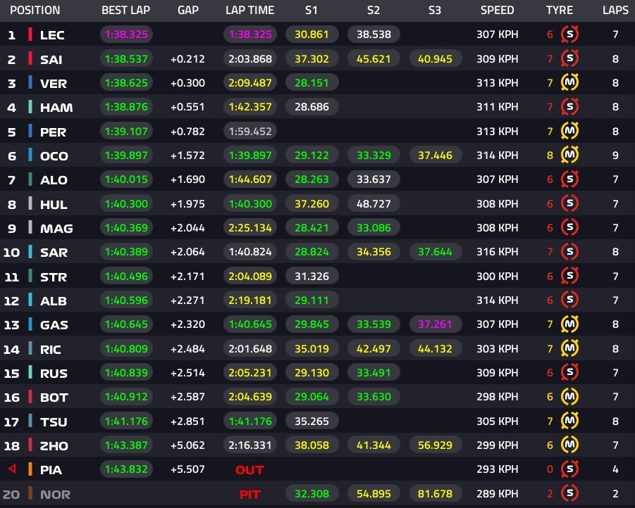Click the red PIT status for Norris
635x508 pixels.
[249, 494]
